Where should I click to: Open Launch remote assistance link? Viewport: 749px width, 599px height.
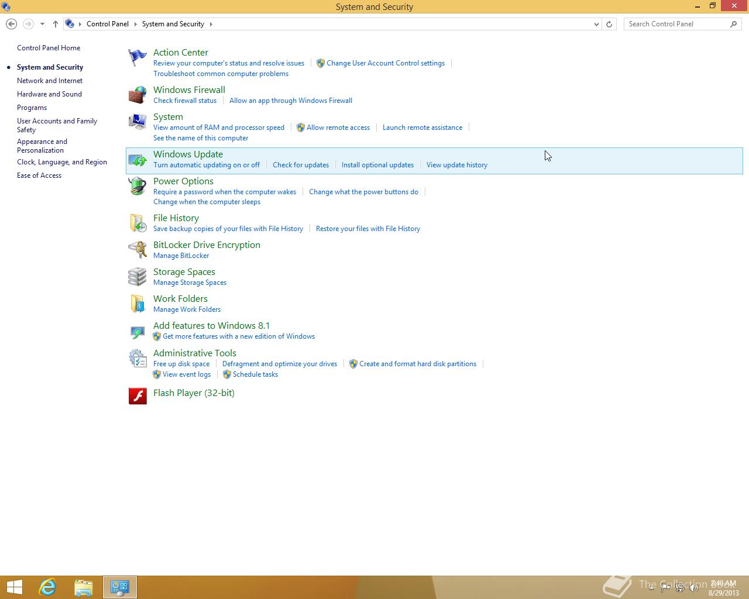tap(422, 128)
